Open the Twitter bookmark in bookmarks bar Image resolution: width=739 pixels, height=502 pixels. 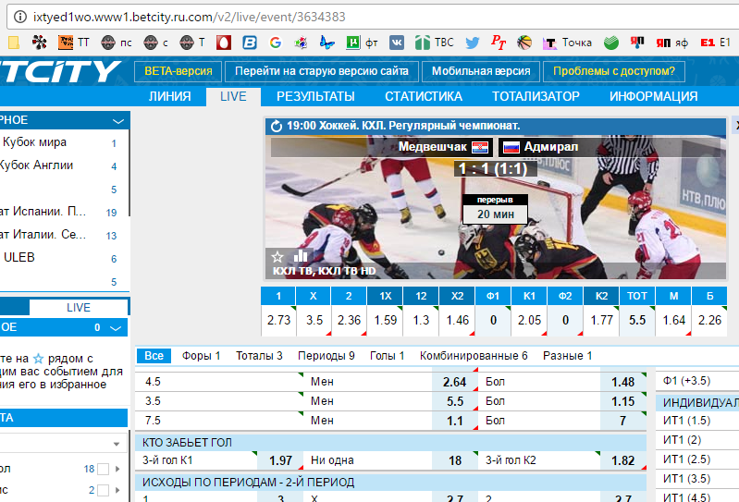(473, 42)
